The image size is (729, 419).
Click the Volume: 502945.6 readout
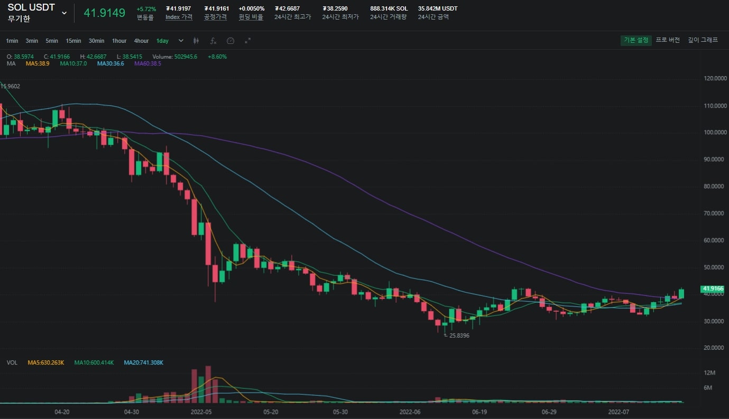click(x=174, y=57)
